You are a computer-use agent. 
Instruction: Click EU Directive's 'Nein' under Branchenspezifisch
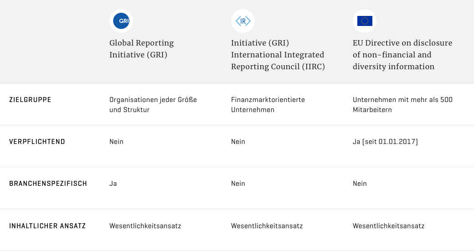pyautogui.click(x=360, y=184)
